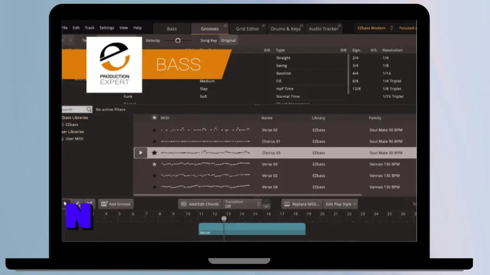The image size is (490, 275).
Task: Open the View menu
Action: click(123, 28)
